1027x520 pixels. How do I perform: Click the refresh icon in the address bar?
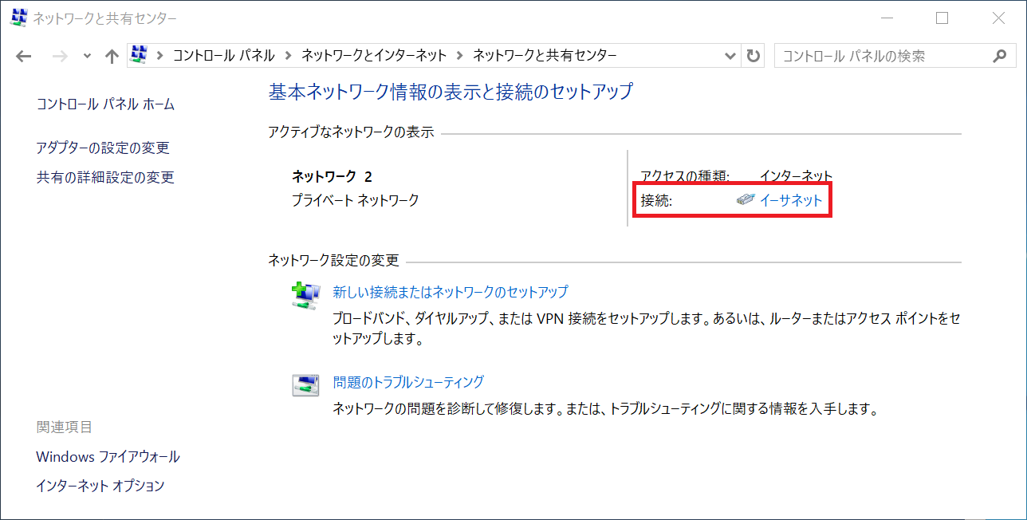[x=752, y=55]
